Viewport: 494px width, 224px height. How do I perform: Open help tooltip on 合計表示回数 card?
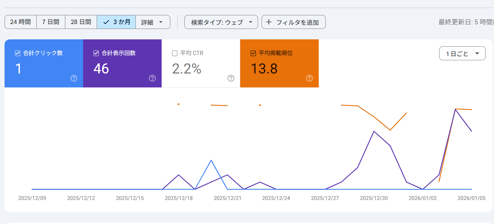pos(152,78)
